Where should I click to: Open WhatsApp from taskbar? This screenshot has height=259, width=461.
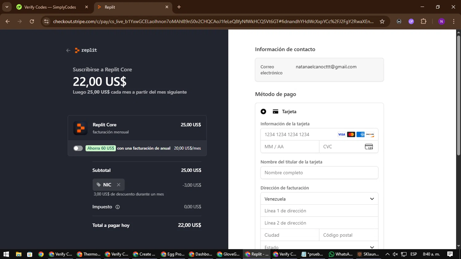click(341, 254)
